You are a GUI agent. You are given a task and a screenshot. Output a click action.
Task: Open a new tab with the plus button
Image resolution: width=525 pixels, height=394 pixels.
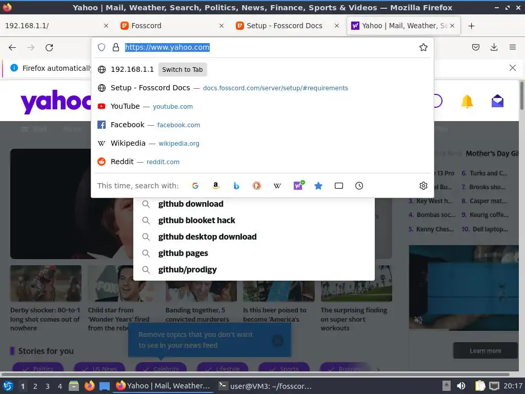471,26
